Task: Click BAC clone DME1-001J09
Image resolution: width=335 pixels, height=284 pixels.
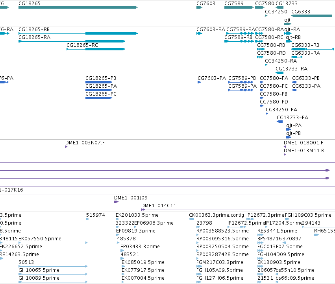Action: (224, 202)
